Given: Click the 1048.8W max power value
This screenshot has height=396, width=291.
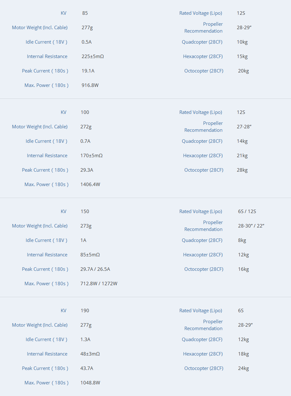Looking at the screenshot, I should pyautogui.click(x=90, y=383).
